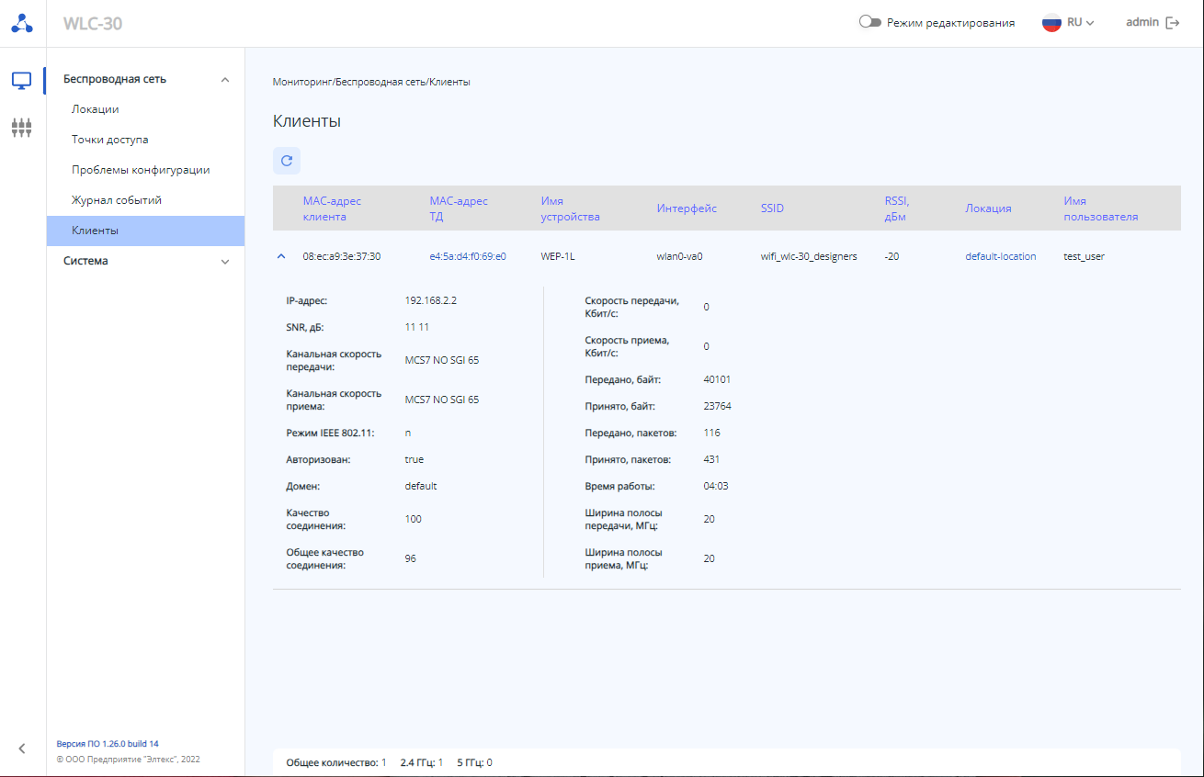Click the Eltex logo icon
The width and height of the screenshot is (1204, 777).
click(x=22, y=24)
